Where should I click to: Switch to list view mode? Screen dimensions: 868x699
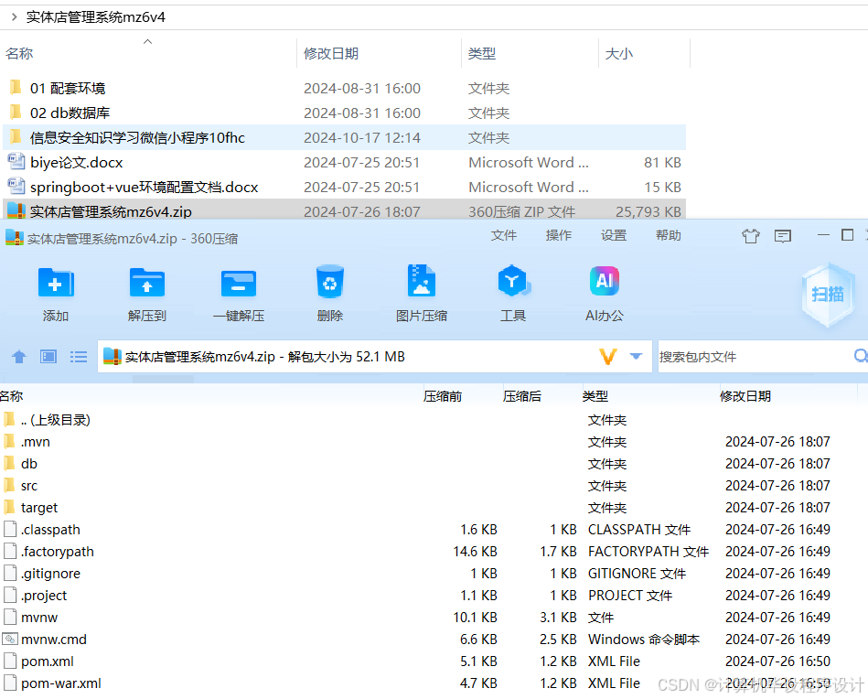79,356
